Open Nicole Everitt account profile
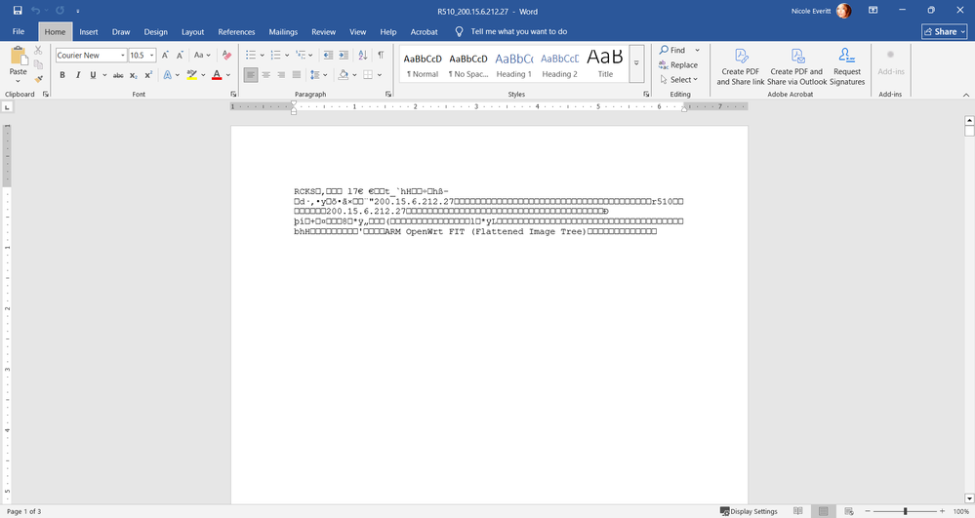 click(x=821, y=11)
